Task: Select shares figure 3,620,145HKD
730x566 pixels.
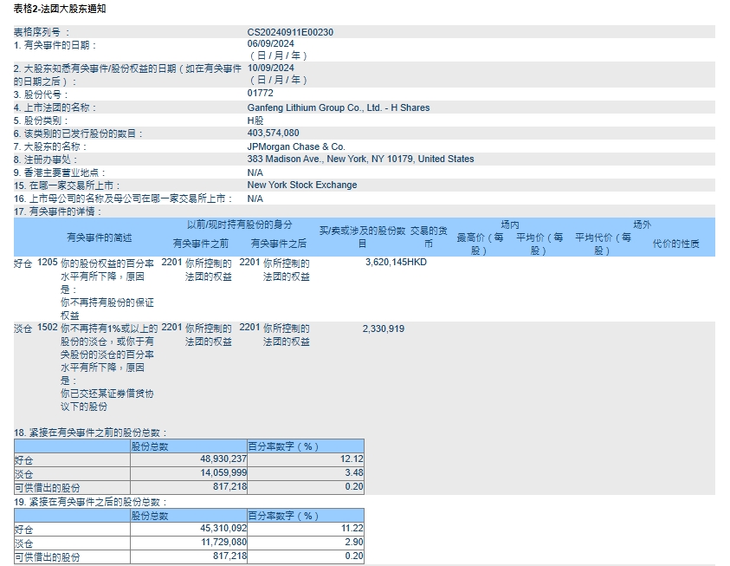Action: click(397, 263)
